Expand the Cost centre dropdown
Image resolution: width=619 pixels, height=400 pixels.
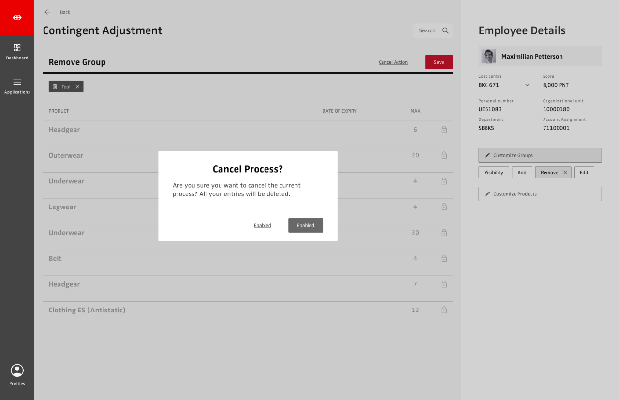click(527, 85)
